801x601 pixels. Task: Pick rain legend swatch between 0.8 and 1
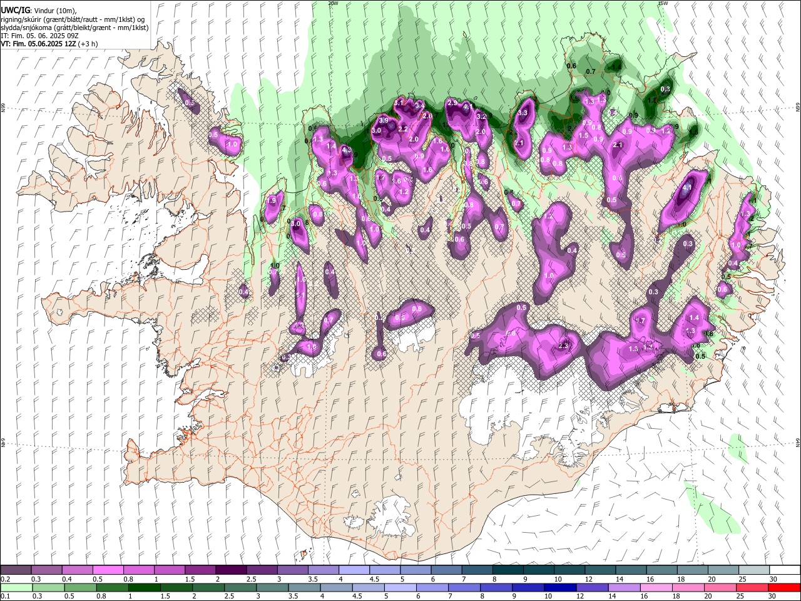click(x=112, y=587)
